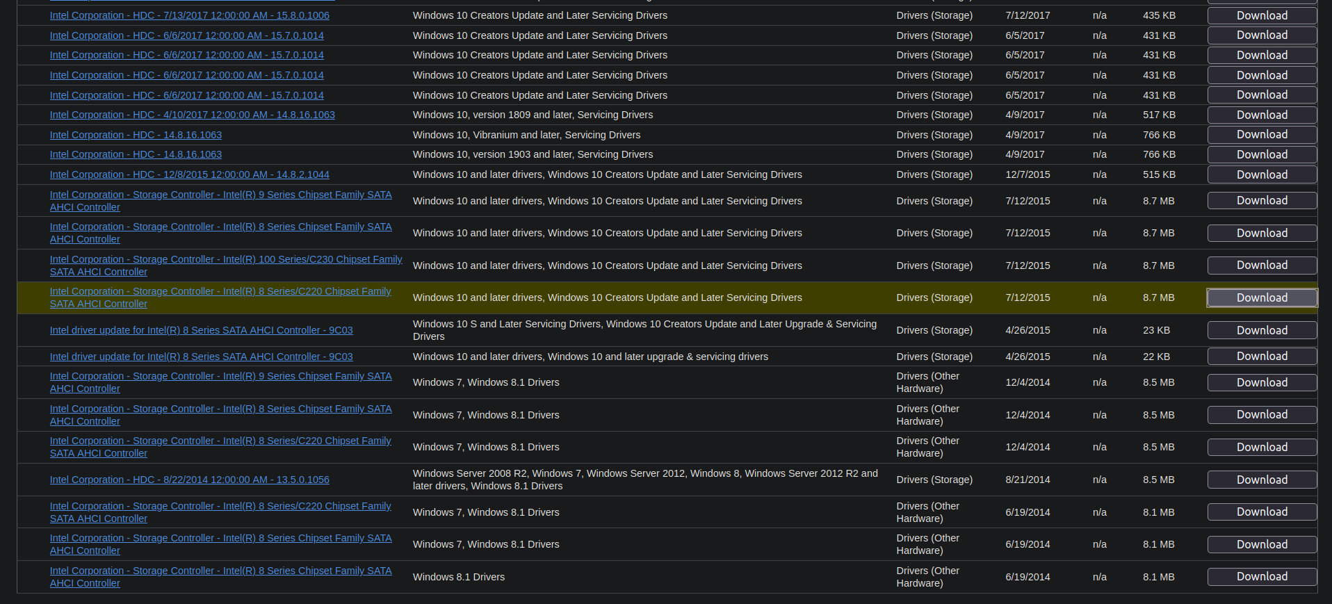Viewport: 1332px width, 604px height.
Task: Download 8 Series/C220 driver dated 6/19/2014
Action: pyautogui.click(x=1262, y=512)
